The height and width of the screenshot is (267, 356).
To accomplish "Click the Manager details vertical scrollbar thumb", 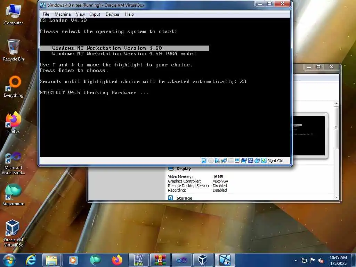I will 337,128.
